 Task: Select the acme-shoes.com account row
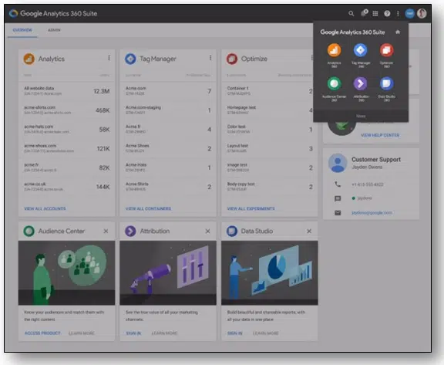67,148
